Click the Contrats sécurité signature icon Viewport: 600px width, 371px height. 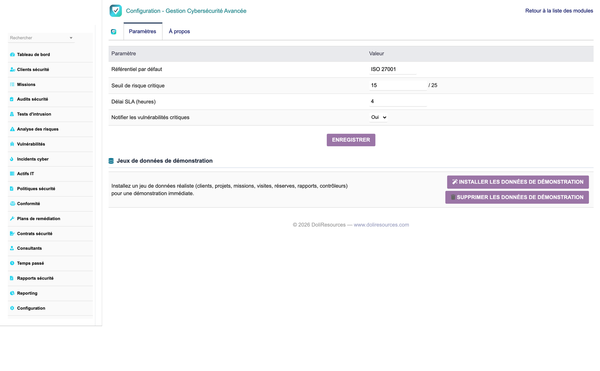[12, 234]
